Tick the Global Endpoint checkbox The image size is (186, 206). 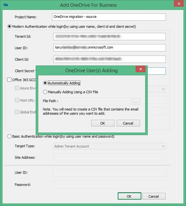(x=17, y=112)
